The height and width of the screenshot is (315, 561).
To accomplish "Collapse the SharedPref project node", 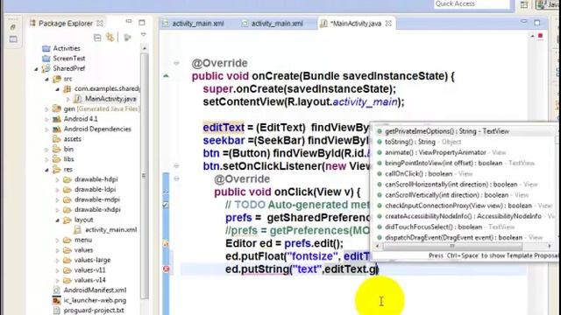I will [36, 68].
